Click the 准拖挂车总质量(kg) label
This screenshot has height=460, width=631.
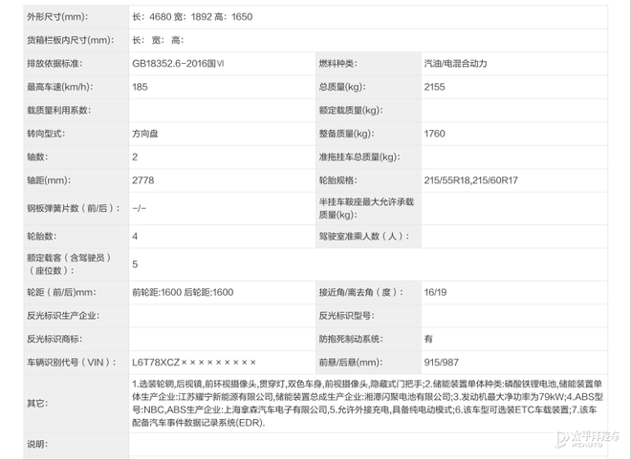[359, 157]
